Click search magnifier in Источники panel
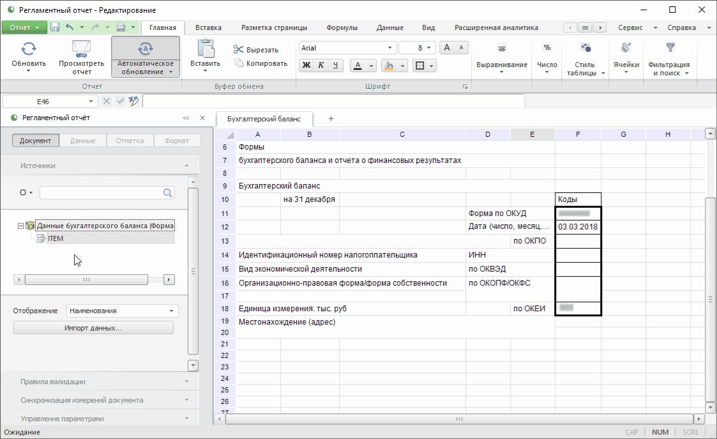Screen dimensions: 717x439 click(168, 192)
